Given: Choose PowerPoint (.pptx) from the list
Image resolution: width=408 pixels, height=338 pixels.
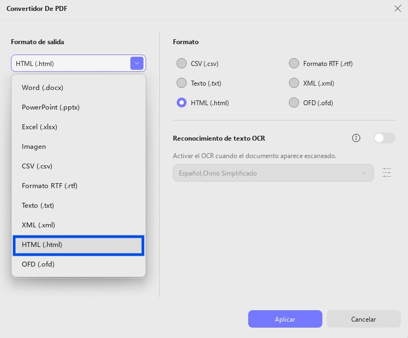Looking at the screenshot, I should pyautogui.click(x=79, y=107).
